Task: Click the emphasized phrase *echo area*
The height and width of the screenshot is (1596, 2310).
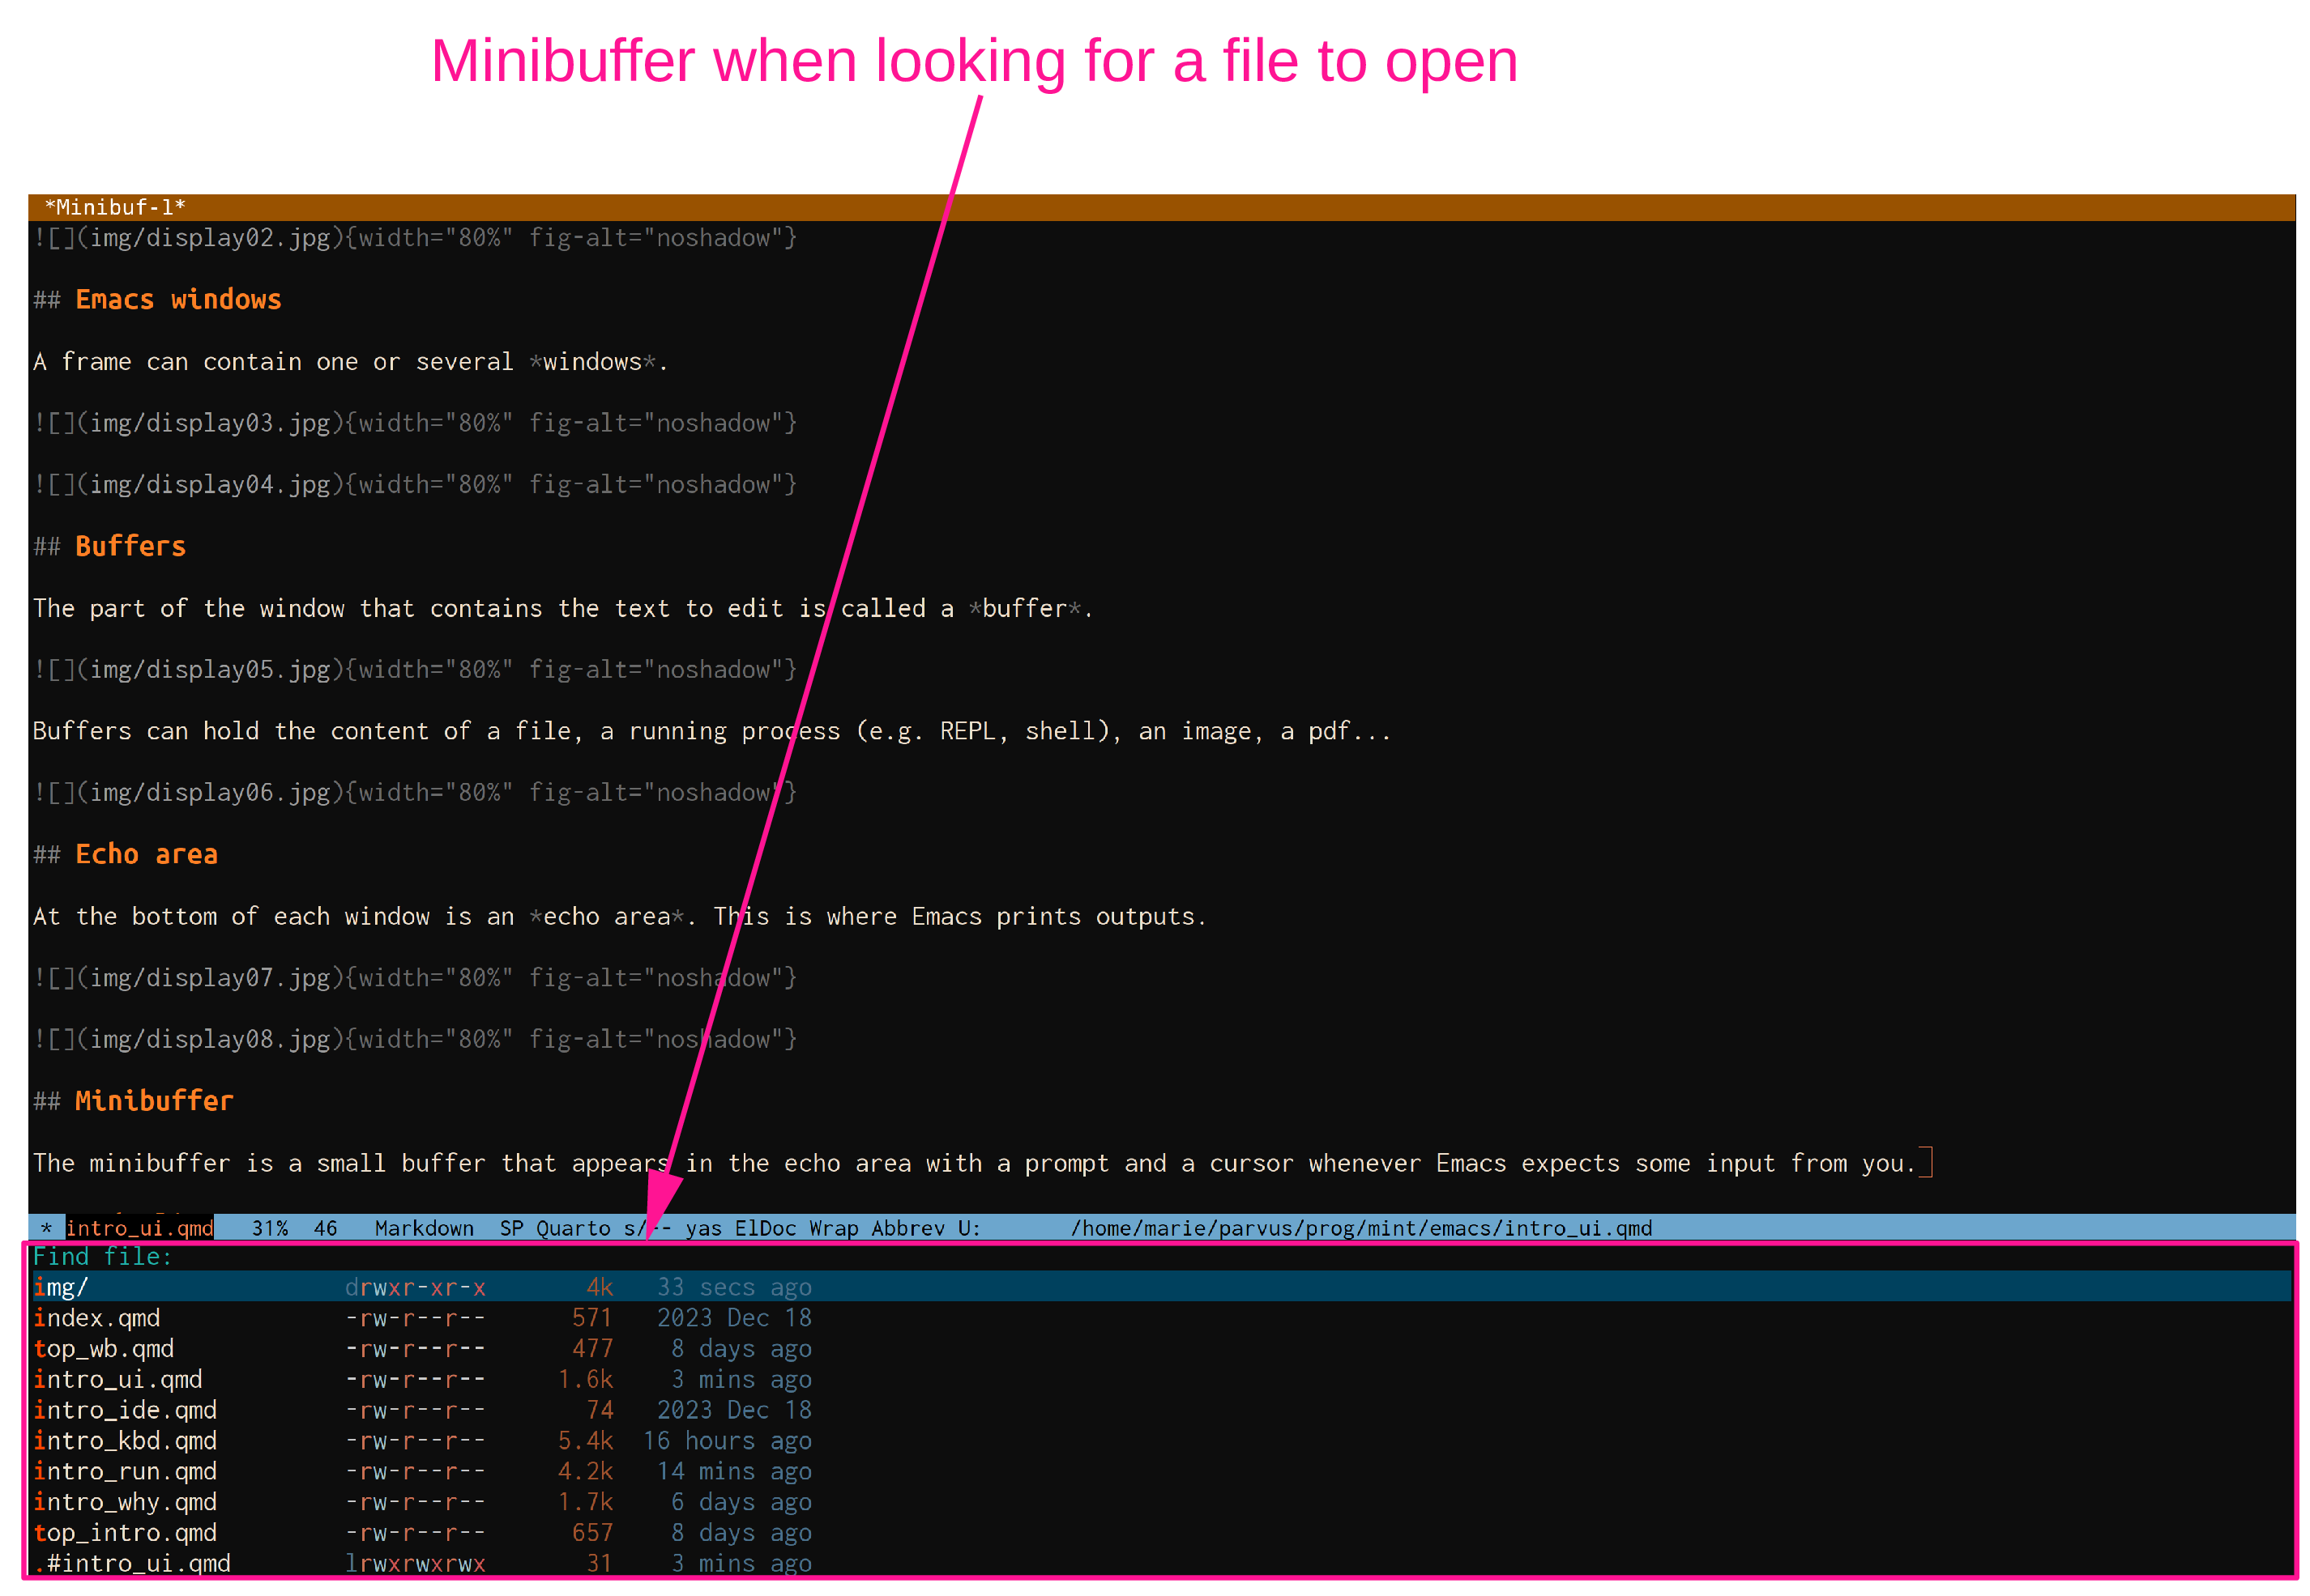Action: [606, 916]
